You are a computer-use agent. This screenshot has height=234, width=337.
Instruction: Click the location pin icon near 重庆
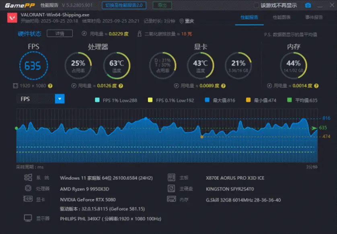(181, 21)
